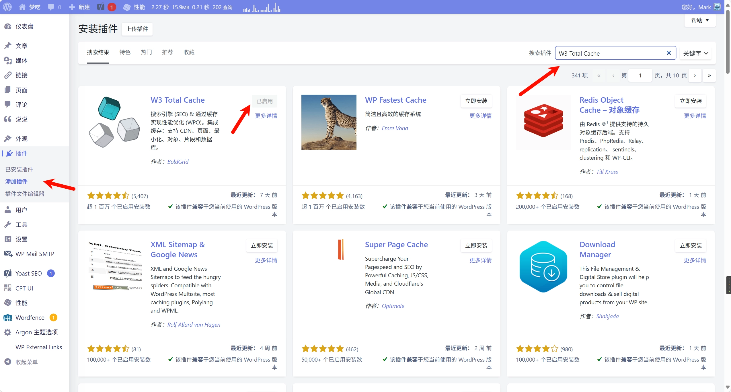
Task: Open the W3 Total Cache title link
Action: pos(178,100)
